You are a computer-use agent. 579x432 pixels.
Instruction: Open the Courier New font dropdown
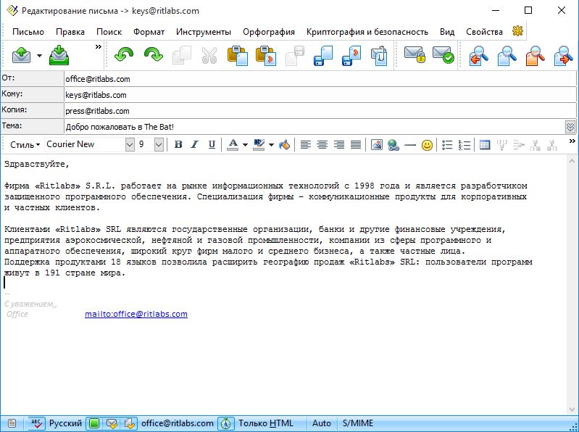[130, 144]
